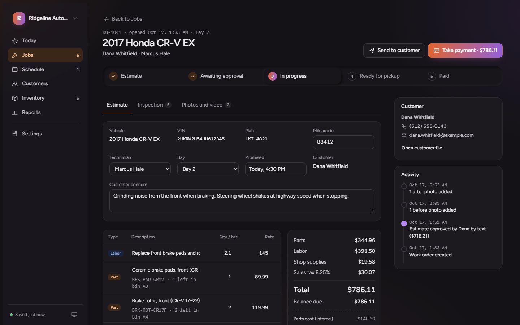Call (512) 555-0143 phone link
Viewport: 520px width, 325px height.
pyautogui.click(x=428, y=126)
